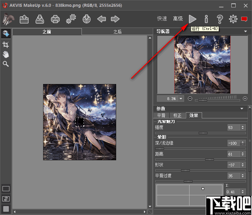Adjust the 平滑过渡 slider
The image size is (252, 215).
(188, 181)
